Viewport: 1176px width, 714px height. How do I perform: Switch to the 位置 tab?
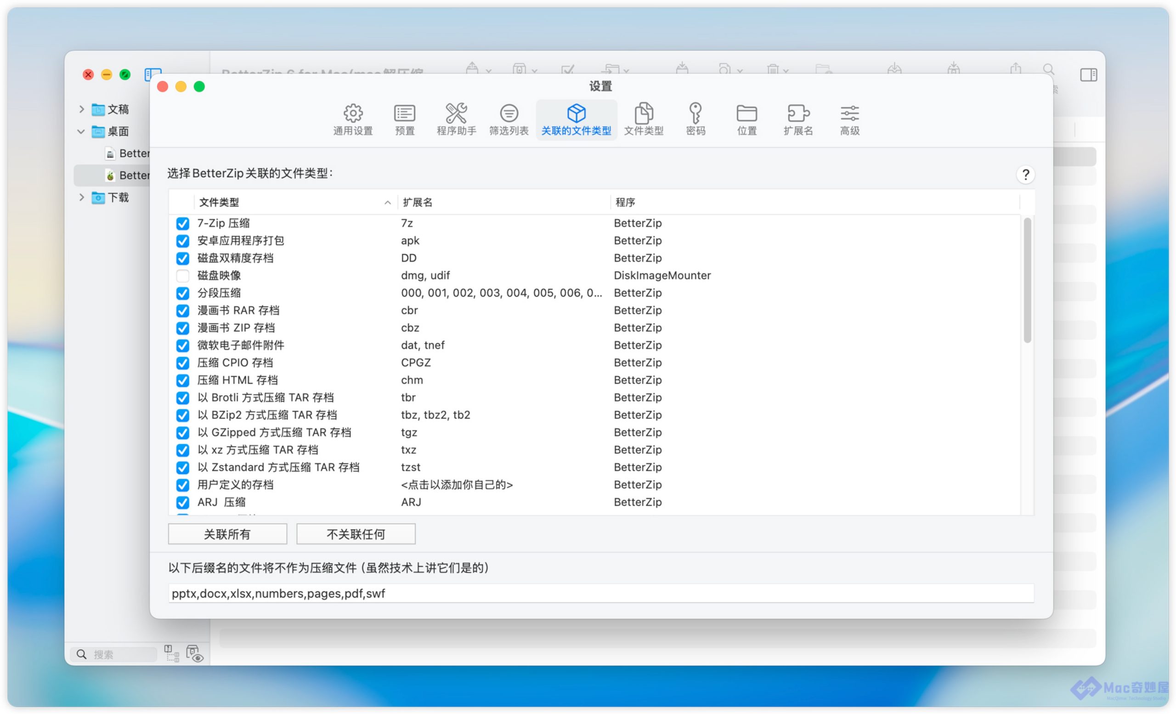(x=746, y=119)
